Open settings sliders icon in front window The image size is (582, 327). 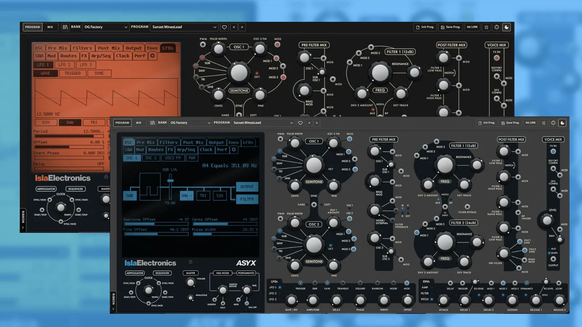544,123
